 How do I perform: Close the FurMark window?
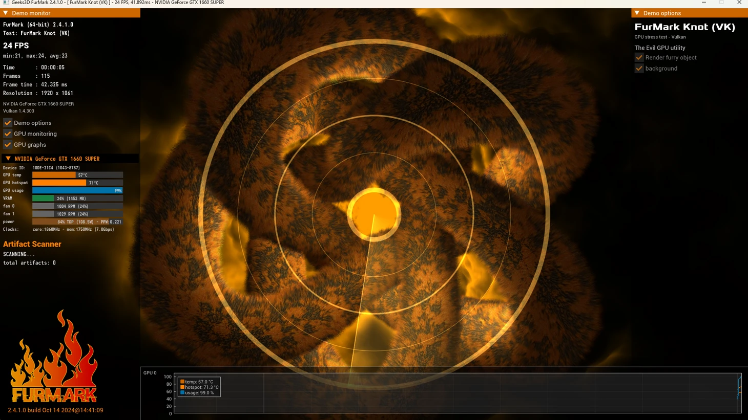click(x=739, y=3)
